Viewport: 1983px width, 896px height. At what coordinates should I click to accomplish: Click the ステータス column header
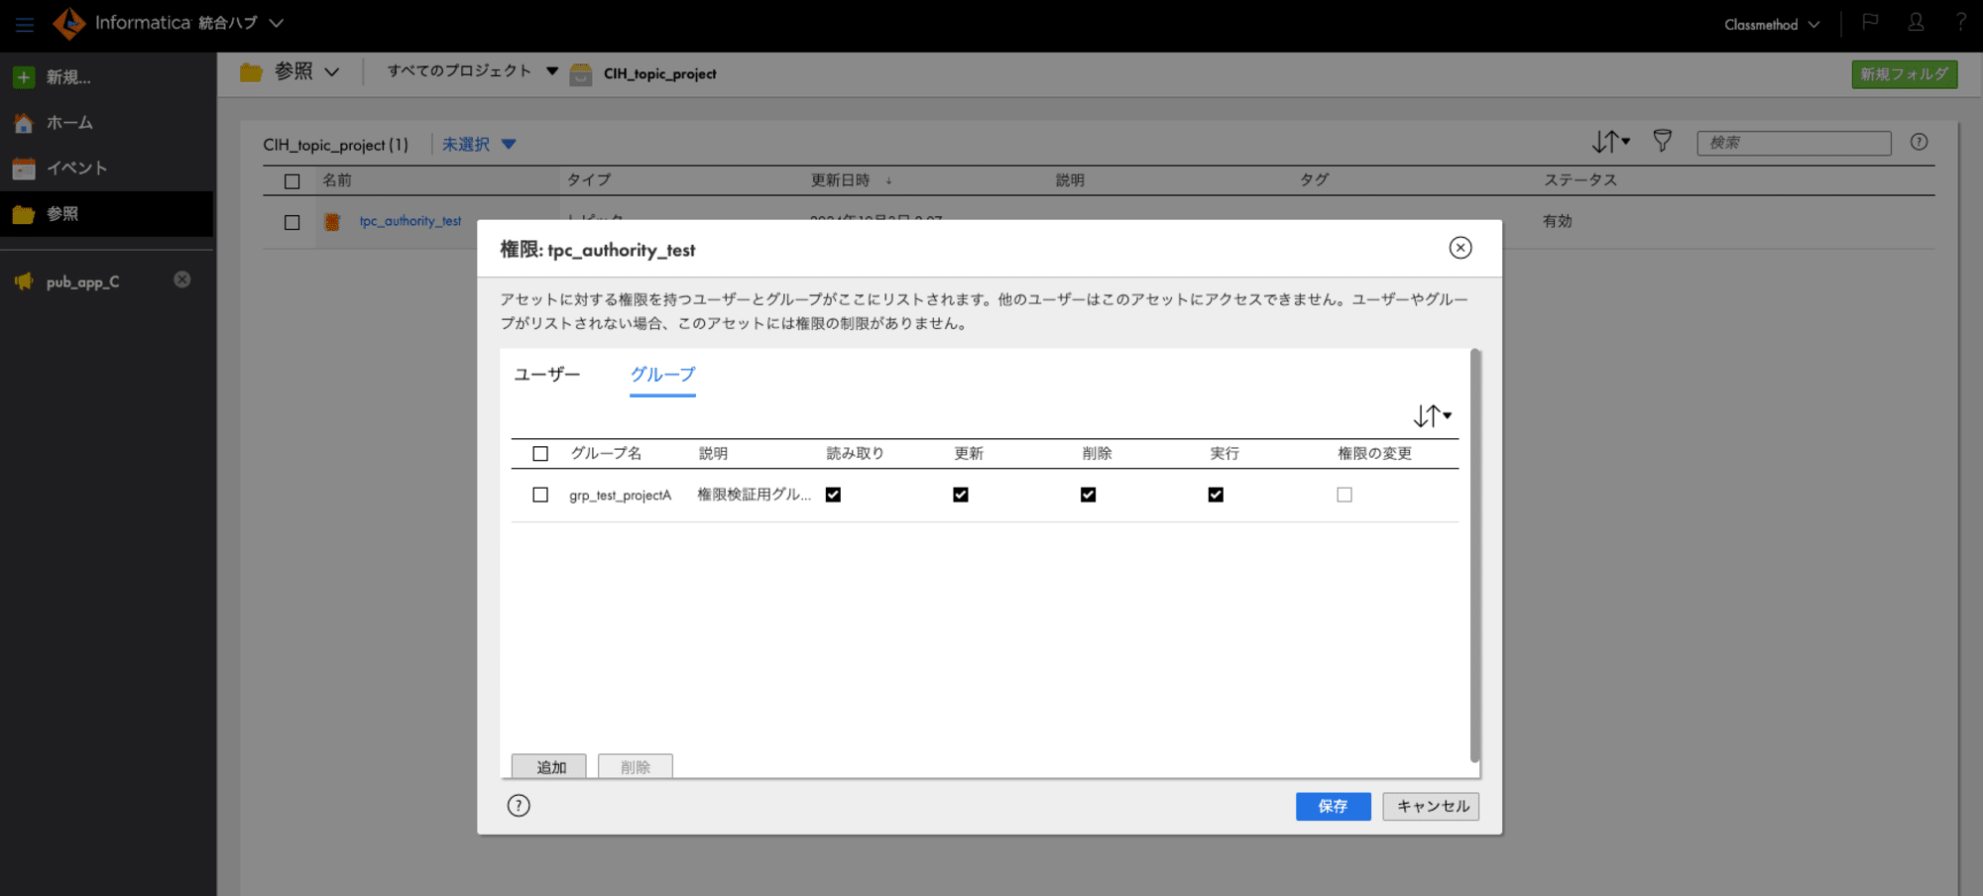click(x=1580, y=180)
